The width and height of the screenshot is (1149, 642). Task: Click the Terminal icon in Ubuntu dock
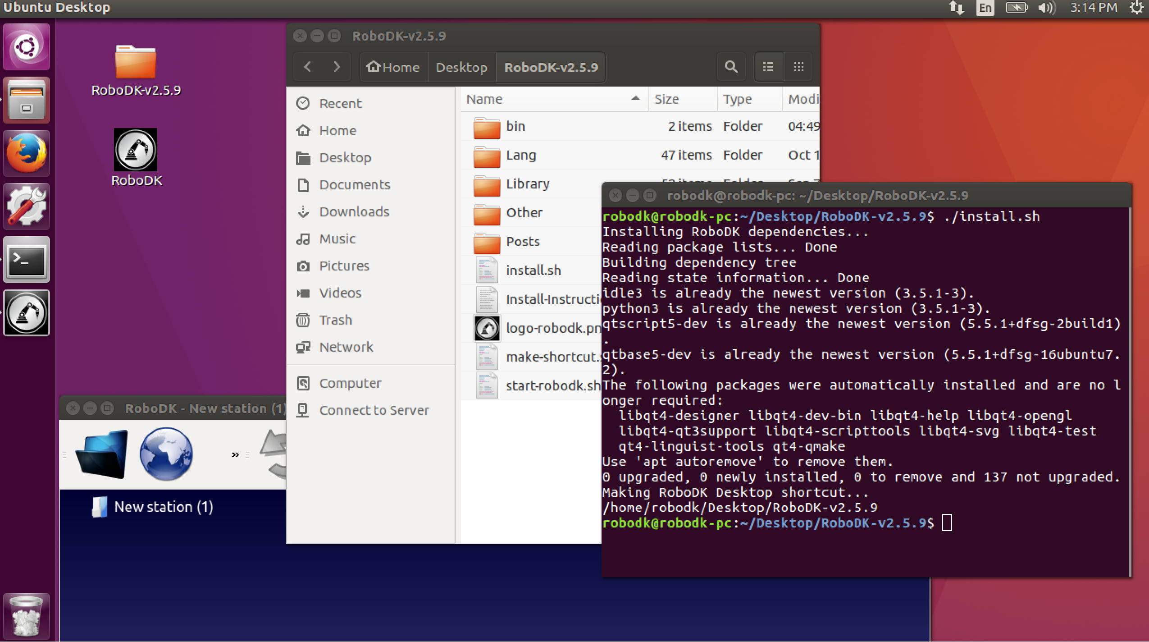27,259
